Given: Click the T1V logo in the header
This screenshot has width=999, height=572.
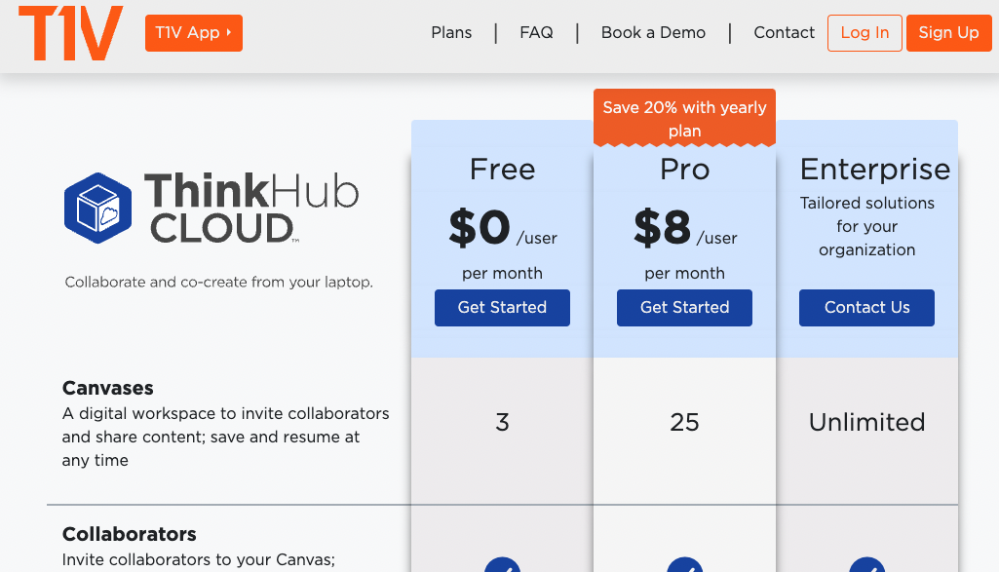Looking at the screenshot, I should coord(69,32).
